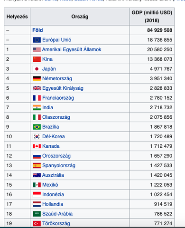
Task: Click the Helyezés column header
Action: 17,17
